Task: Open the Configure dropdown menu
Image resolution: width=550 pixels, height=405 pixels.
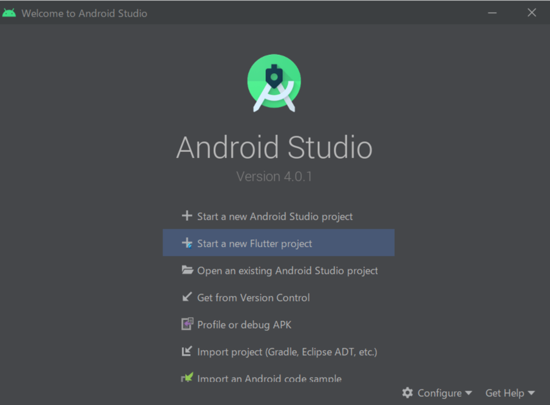Action: coord(437,393)
